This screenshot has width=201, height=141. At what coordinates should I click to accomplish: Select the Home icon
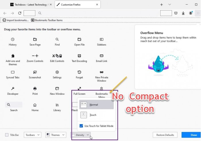coord(35,105)
